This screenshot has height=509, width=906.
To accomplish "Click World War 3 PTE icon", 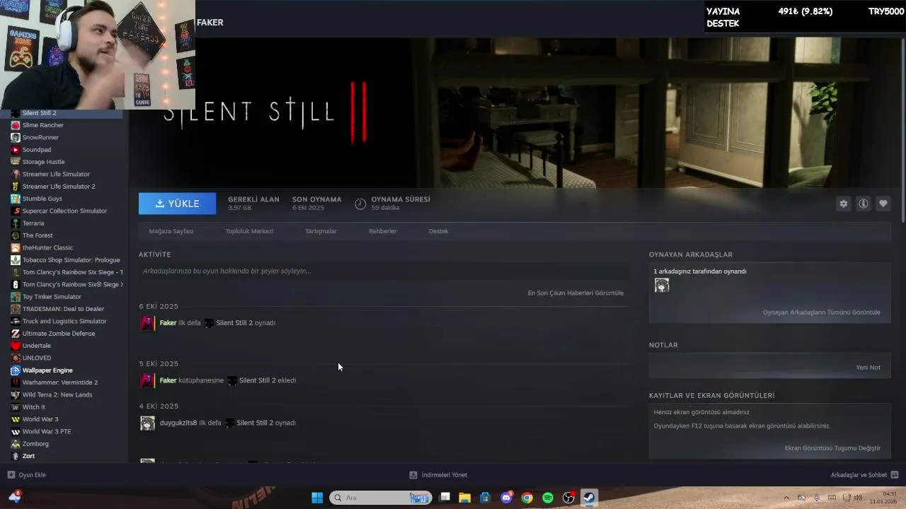I will tap(16, 431).
